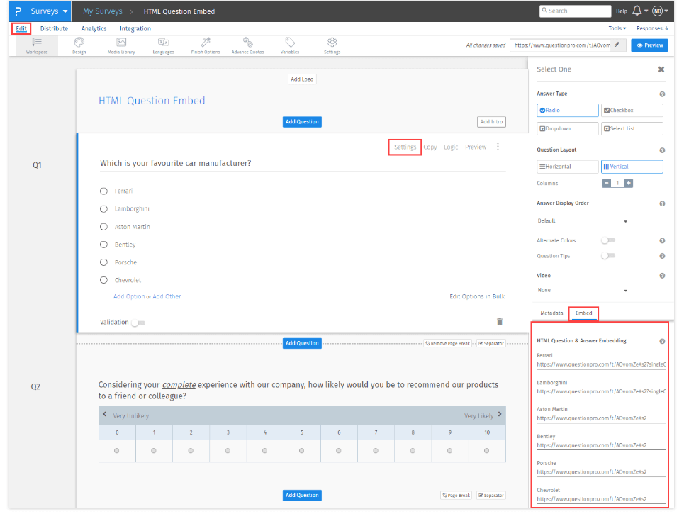Image resolution: width=684 pixels, height=514 pixels.
Task: Show help for Answer Type
Action: click(x=662, y=94)
